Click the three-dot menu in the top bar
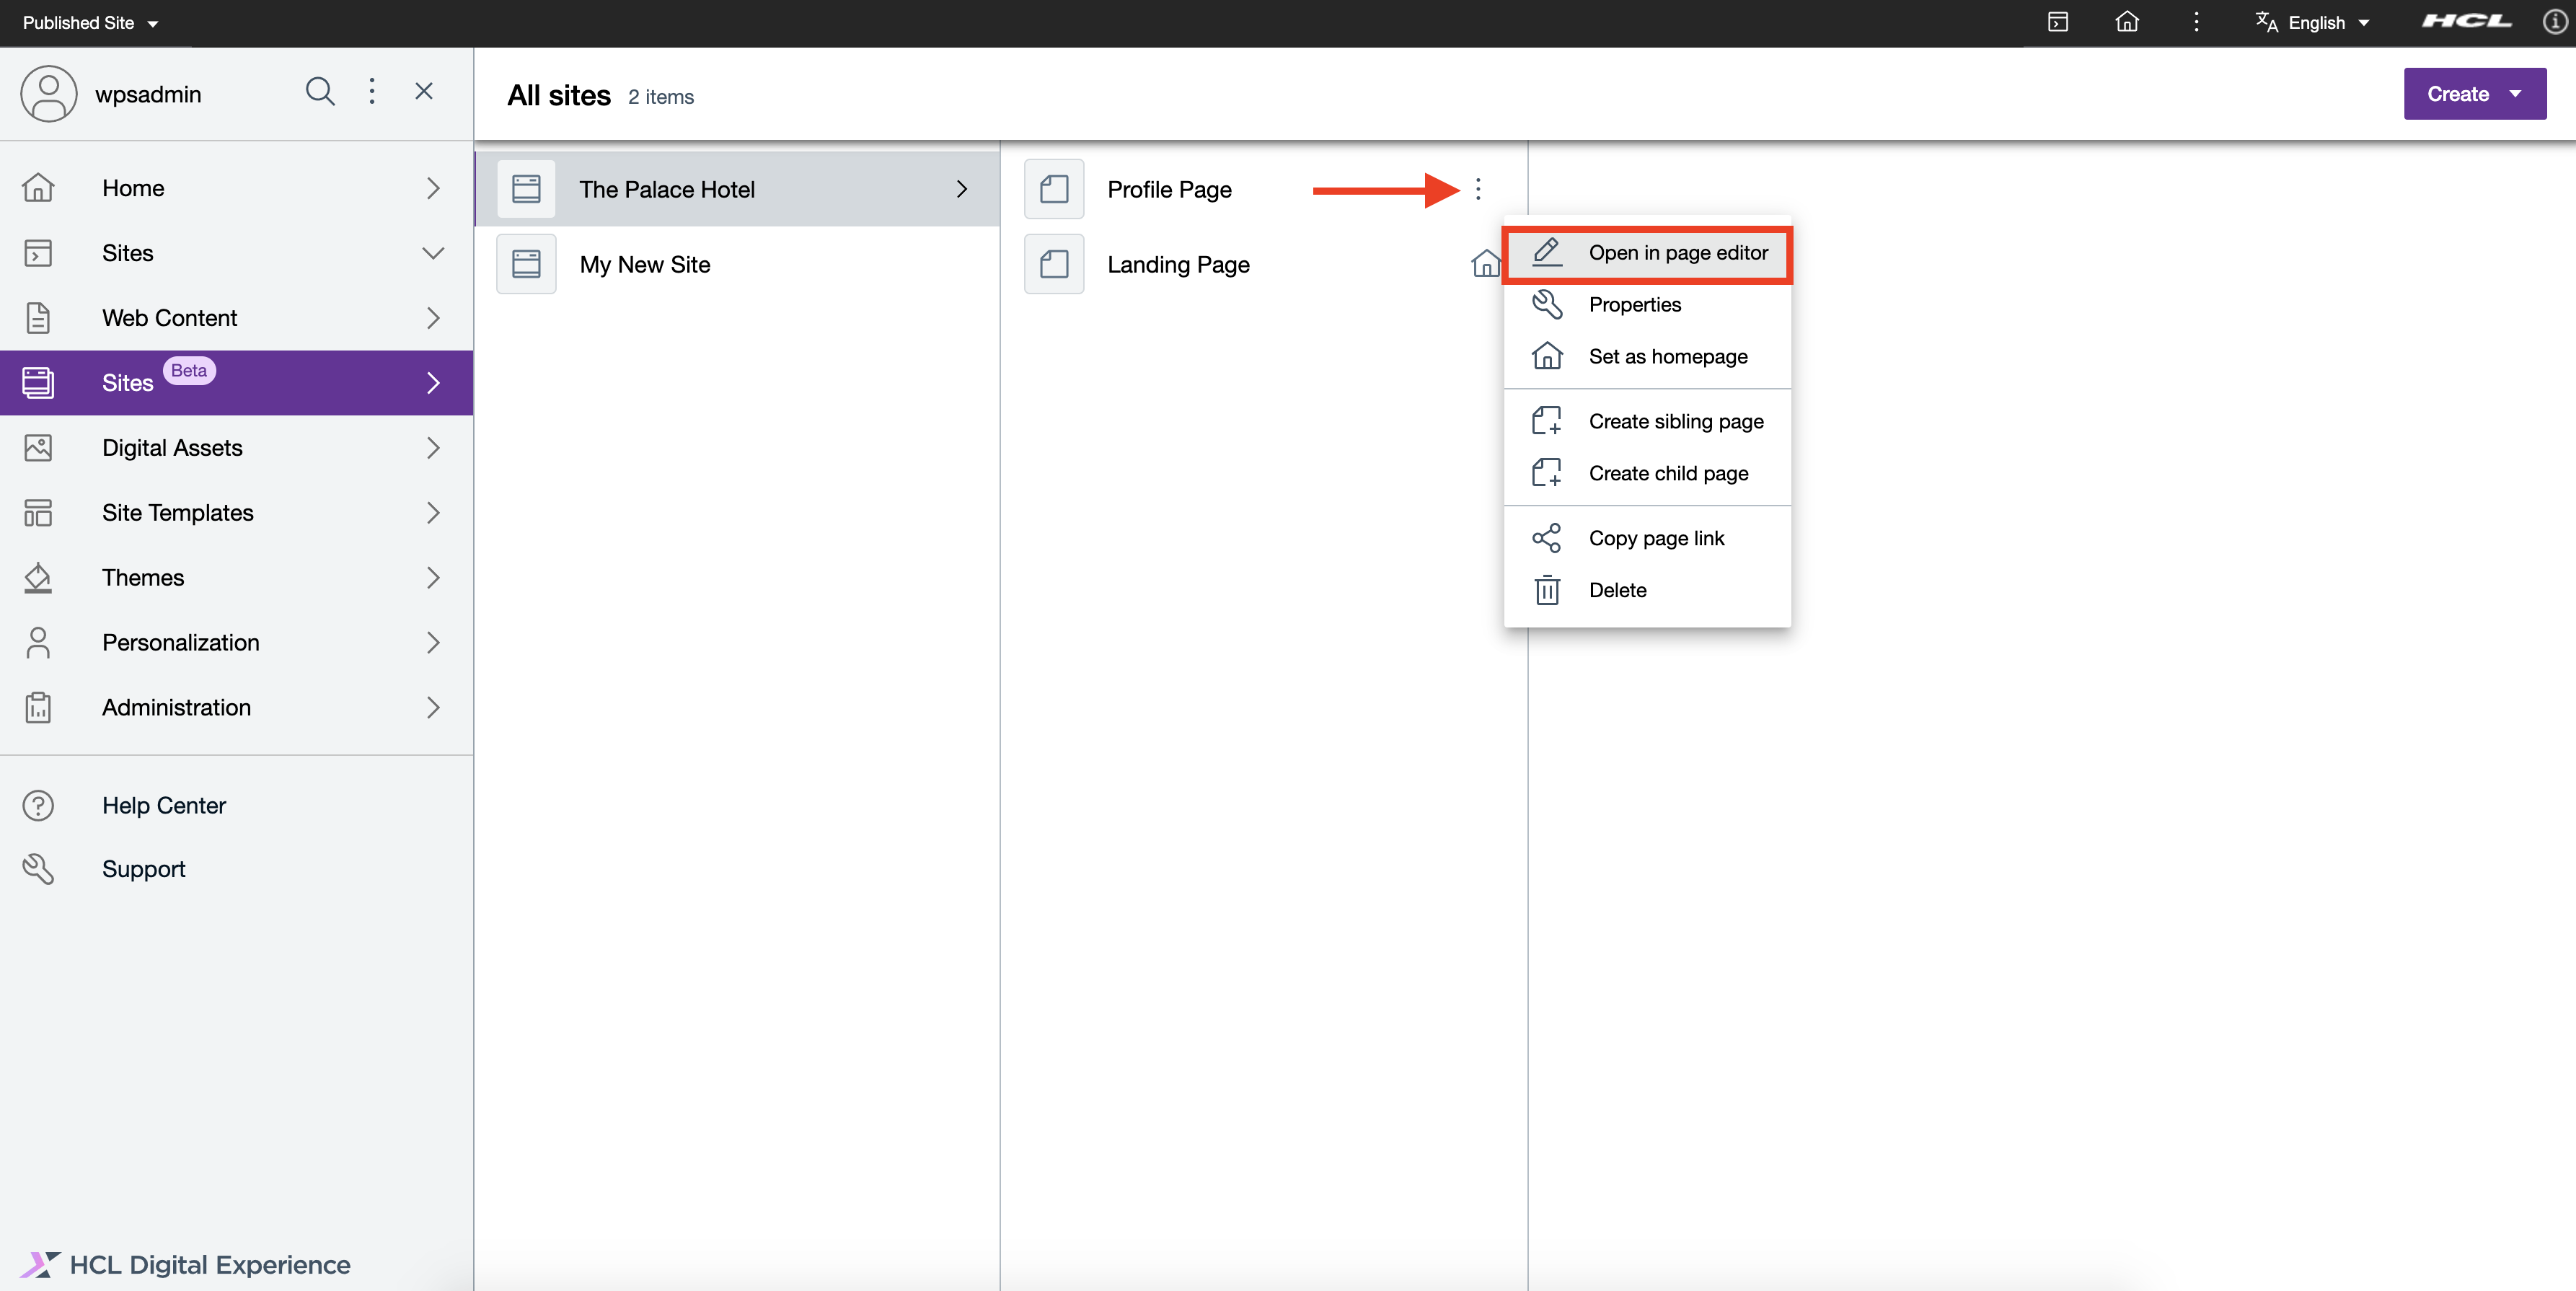Viewport: 2576px width, 1291px height. (2196, 21)
